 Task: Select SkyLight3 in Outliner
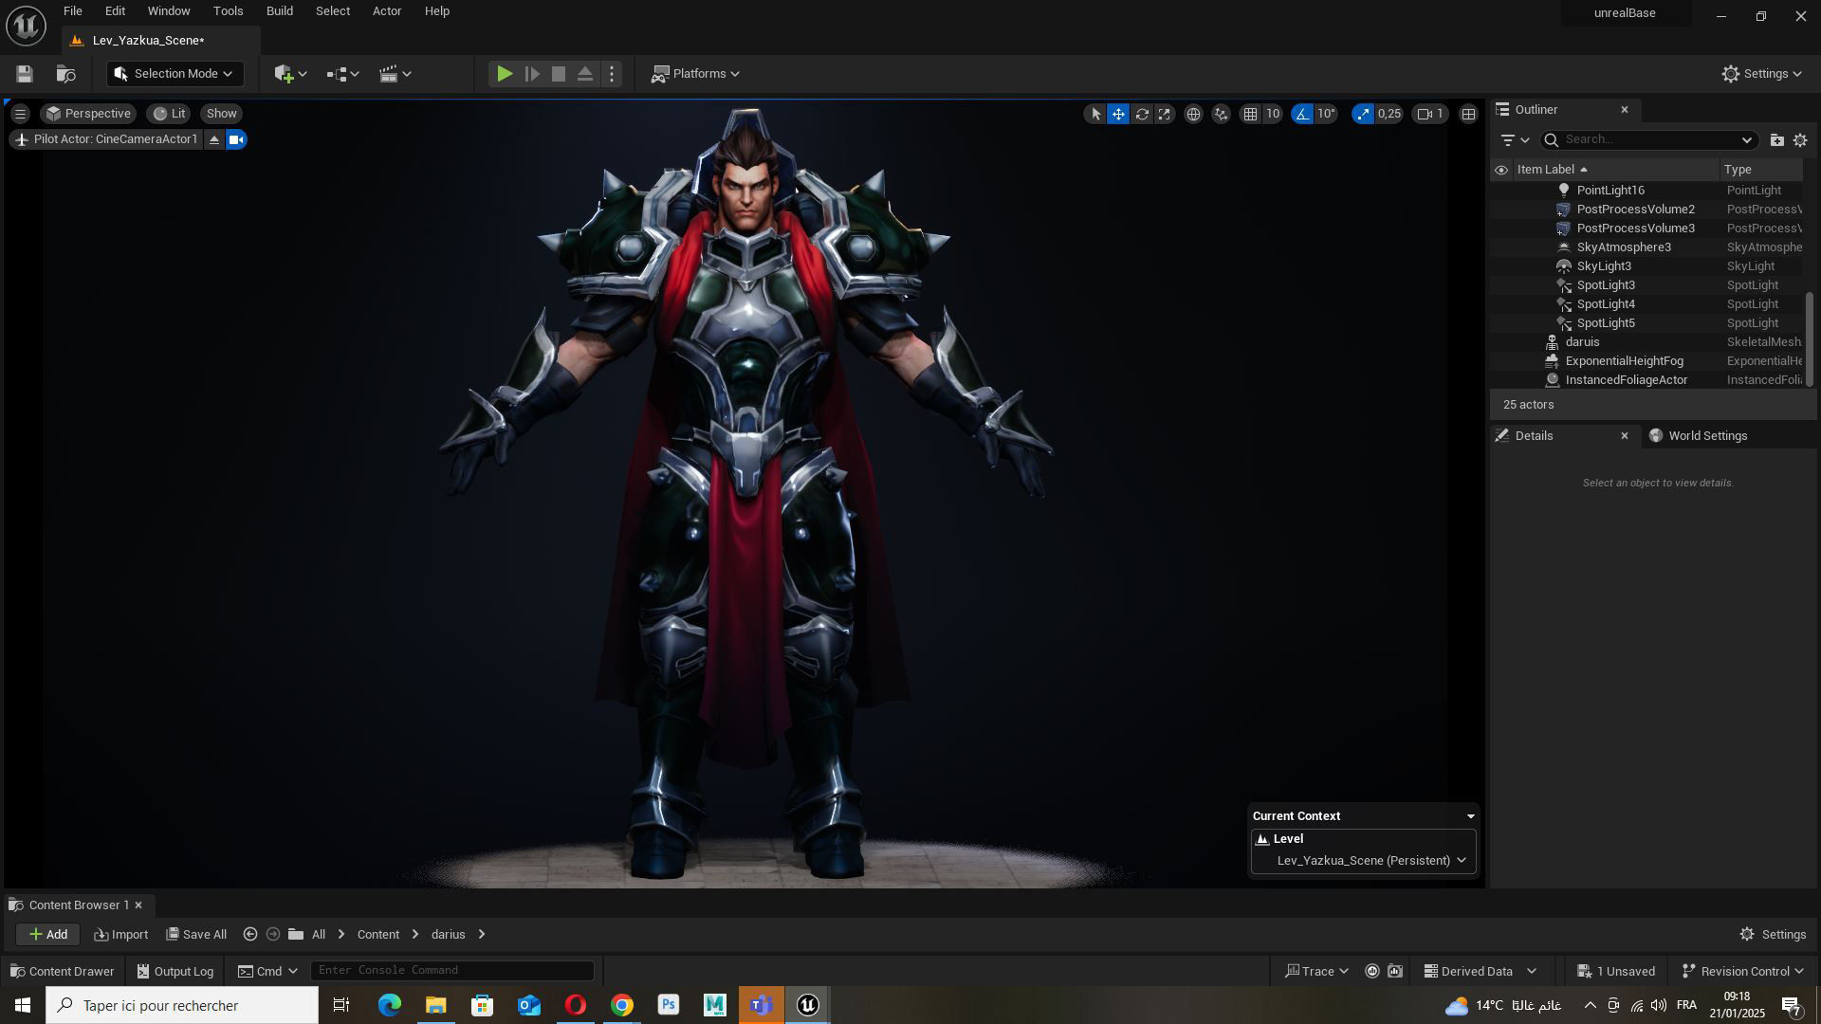[1603, 266]
